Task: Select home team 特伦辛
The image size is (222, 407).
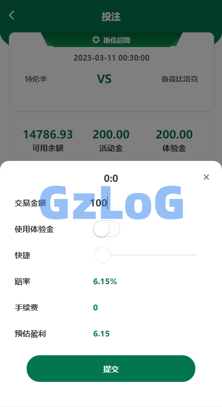Action: pos(36,79)
